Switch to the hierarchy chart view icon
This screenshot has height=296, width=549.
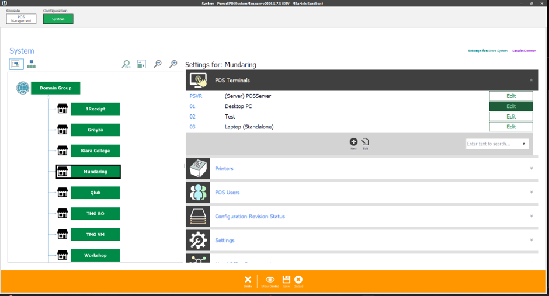tap(32, 64)
